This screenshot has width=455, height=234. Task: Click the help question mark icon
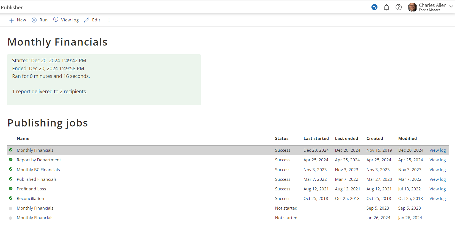(x=398, y=7)
